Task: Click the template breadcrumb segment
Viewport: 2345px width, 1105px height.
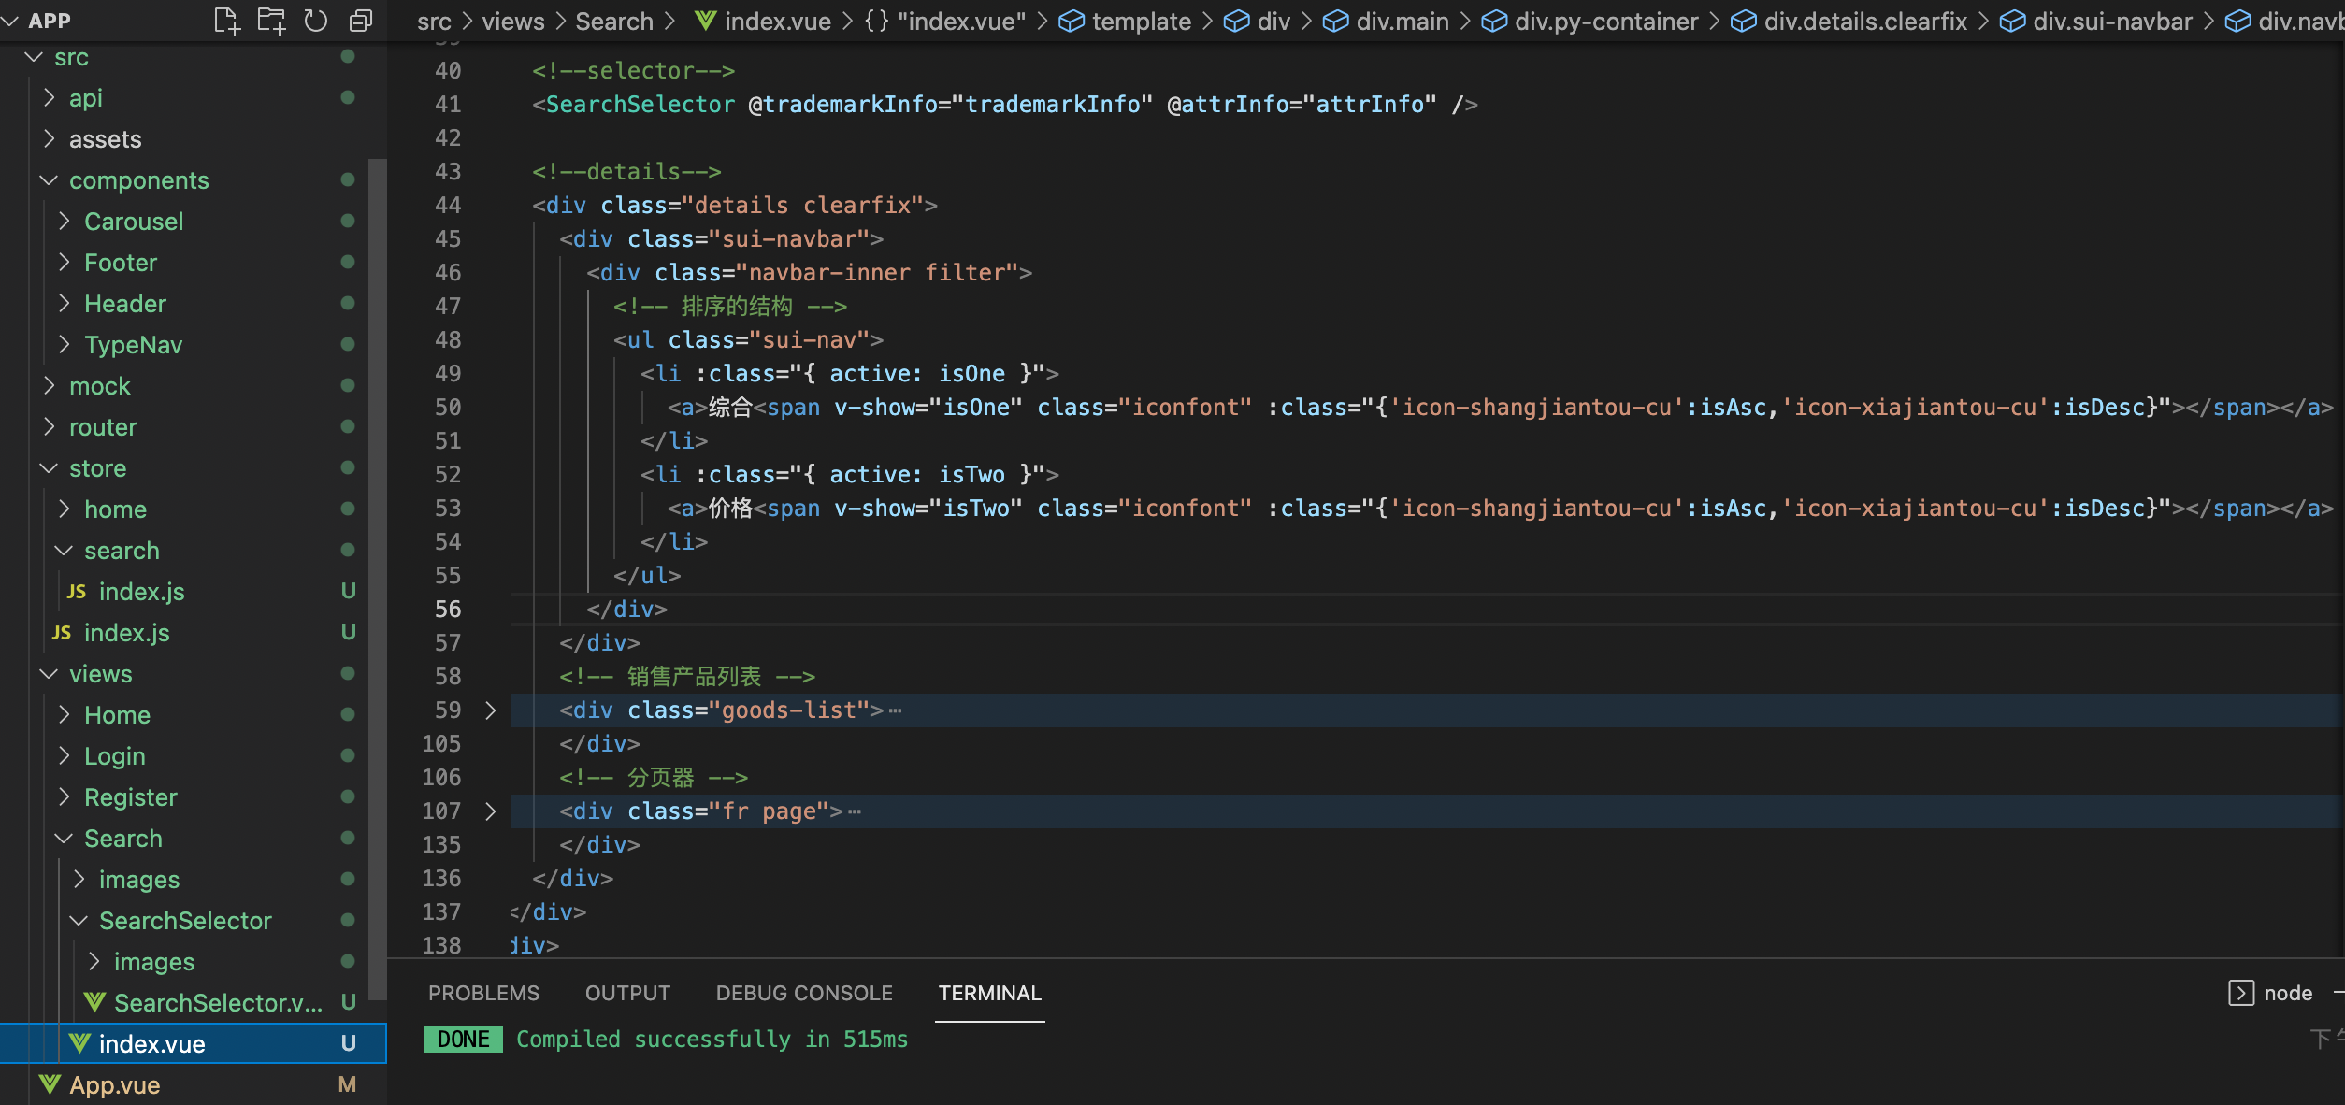Action: (x=1141, y=21)
